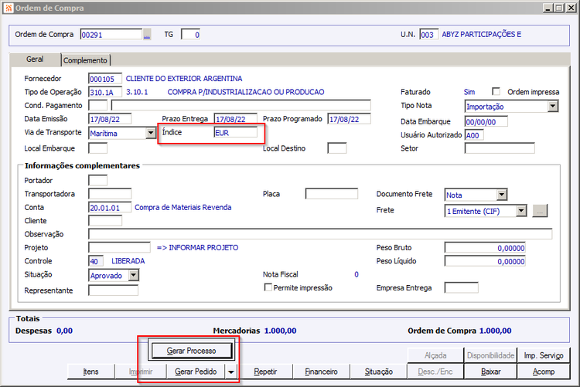Screen dimensions: 580x387
Task: Click the Ordem de Compra window icon
Action: 8,8
